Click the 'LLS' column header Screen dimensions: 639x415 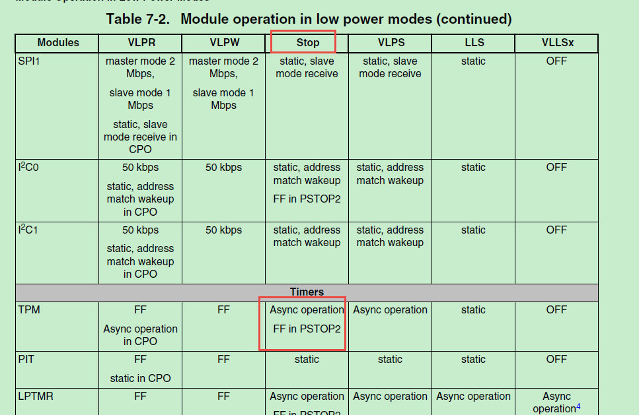(474, 43)
